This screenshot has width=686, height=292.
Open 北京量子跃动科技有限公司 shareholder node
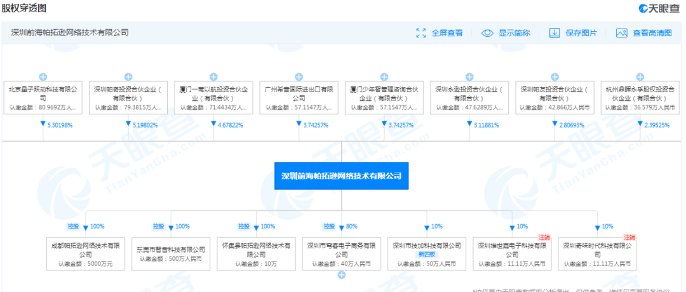pos(43,98)
